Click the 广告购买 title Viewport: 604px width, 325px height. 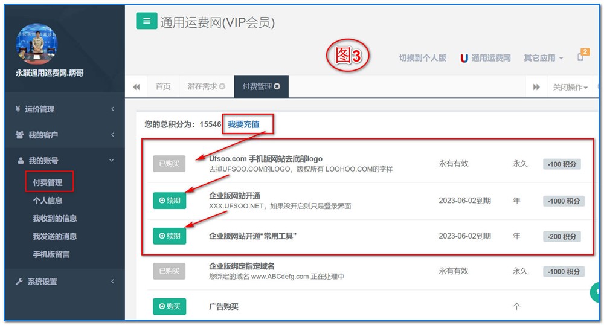pos(224,306)
